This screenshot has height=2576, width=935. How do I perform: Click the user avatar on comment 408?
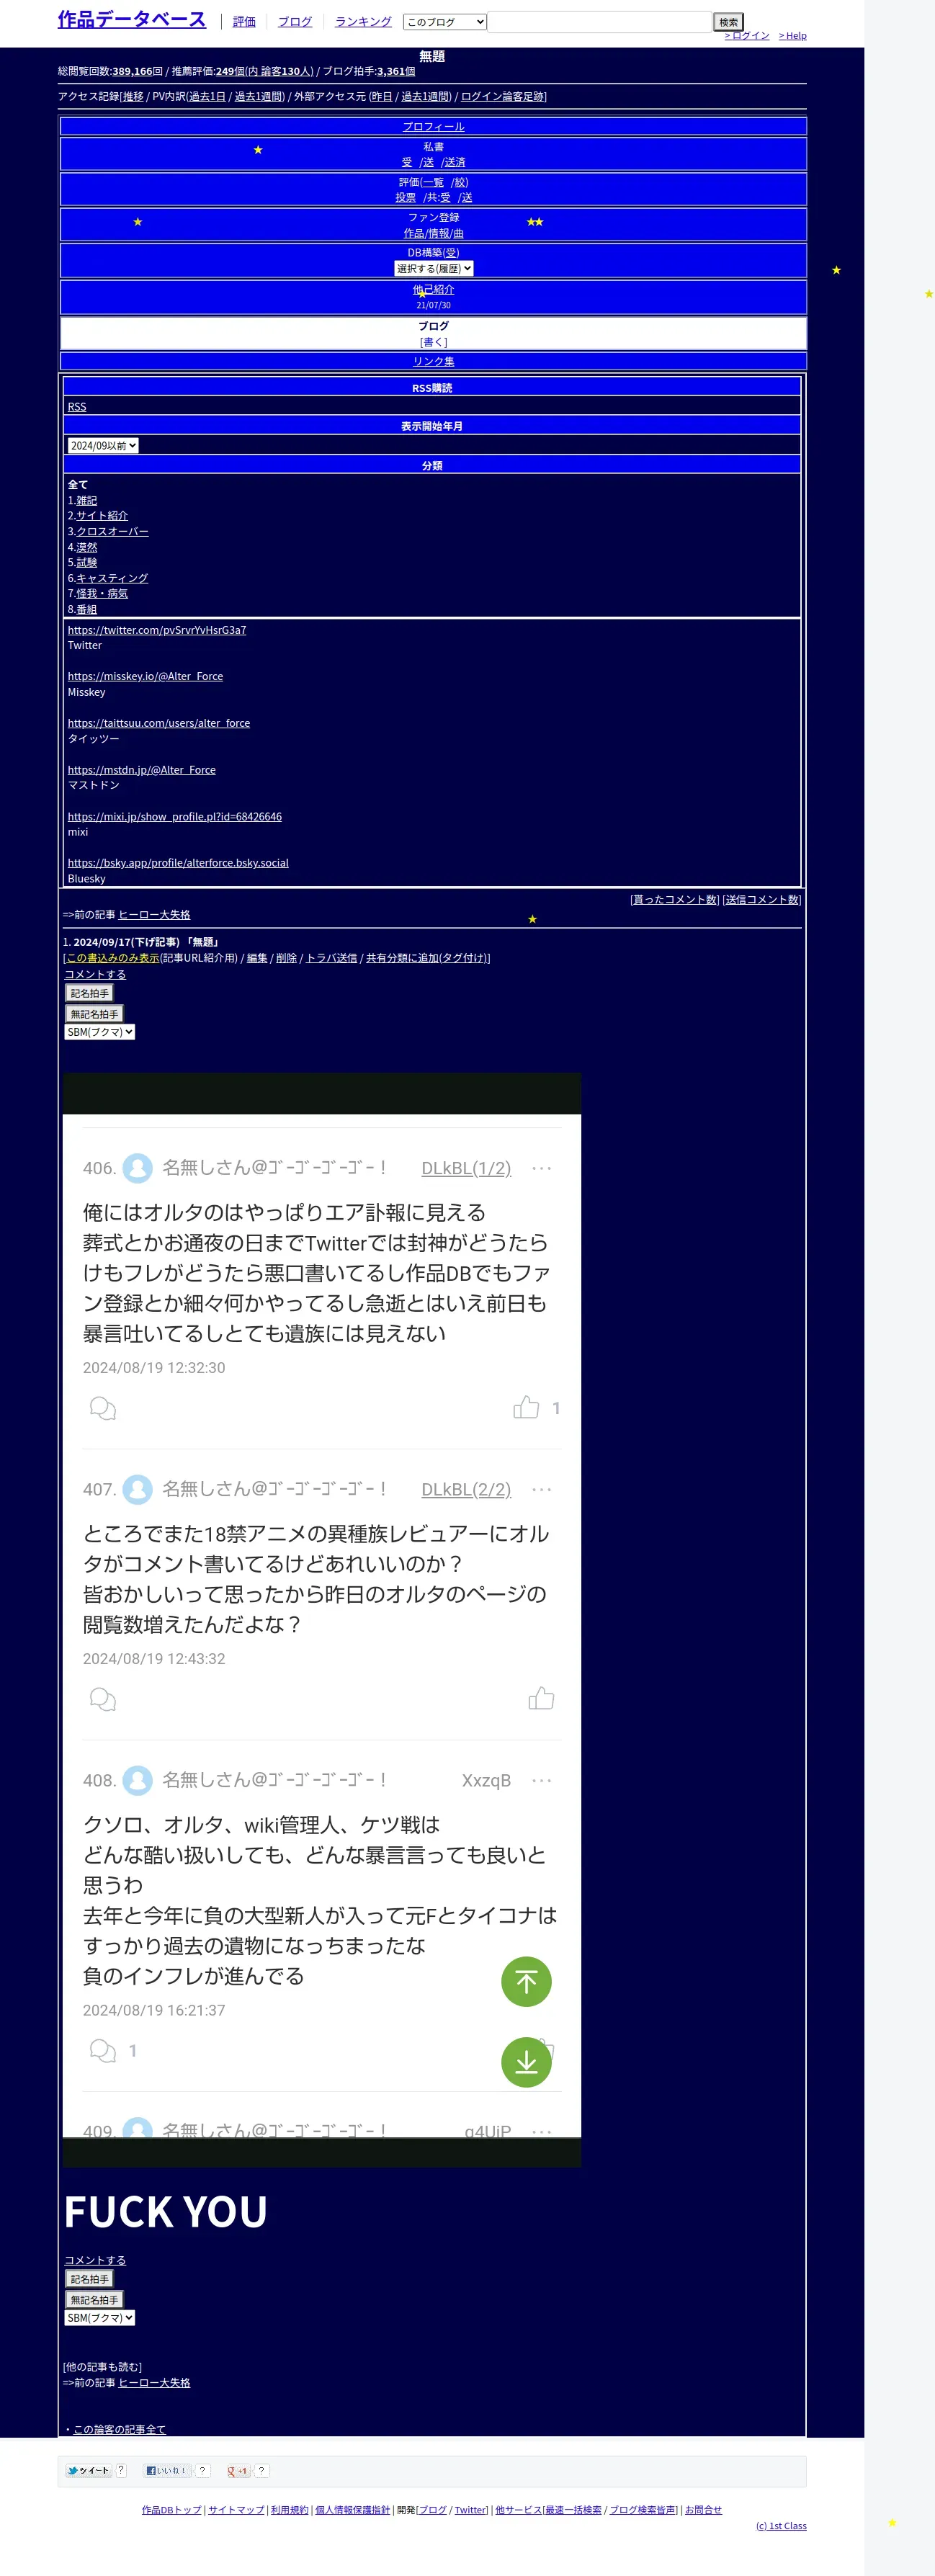coord(138,1779)
